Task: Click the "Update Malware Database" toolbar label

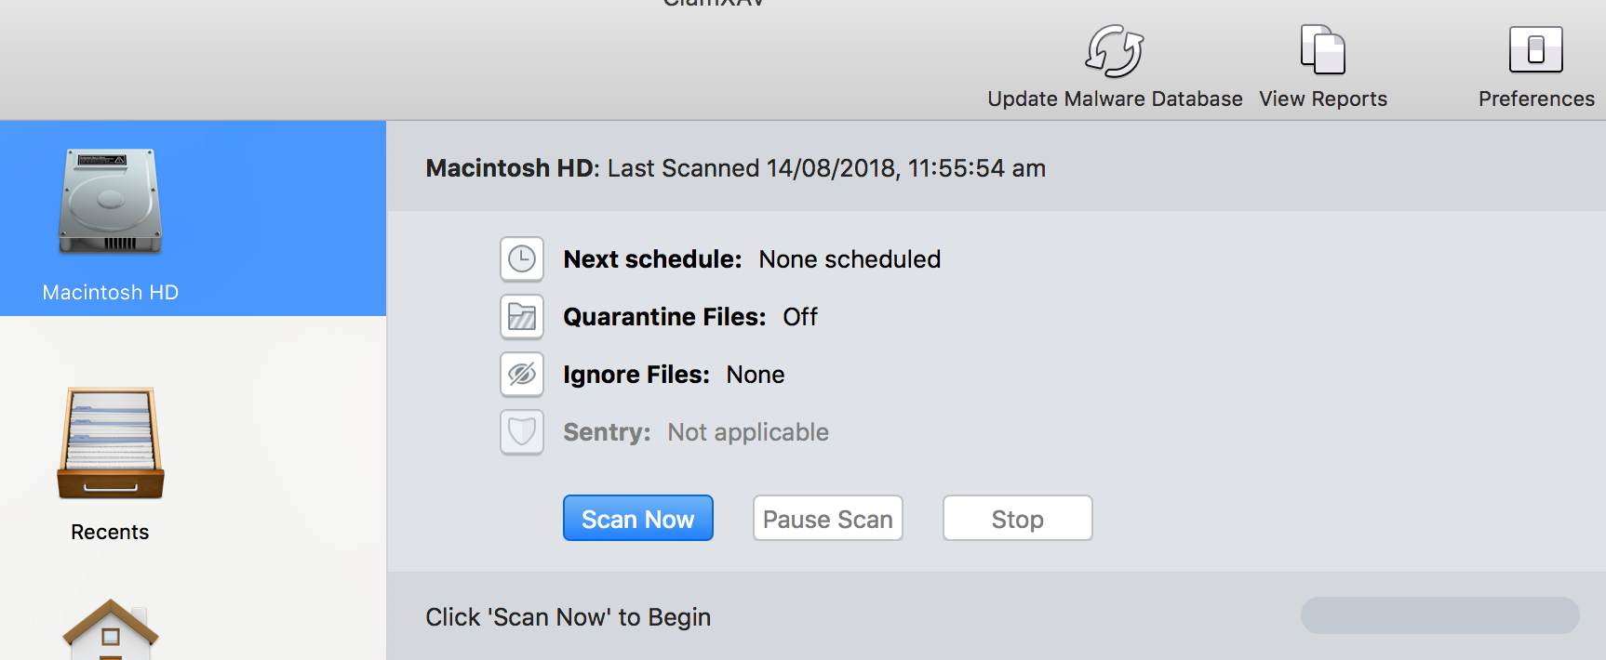Action: click(1114, 99)
